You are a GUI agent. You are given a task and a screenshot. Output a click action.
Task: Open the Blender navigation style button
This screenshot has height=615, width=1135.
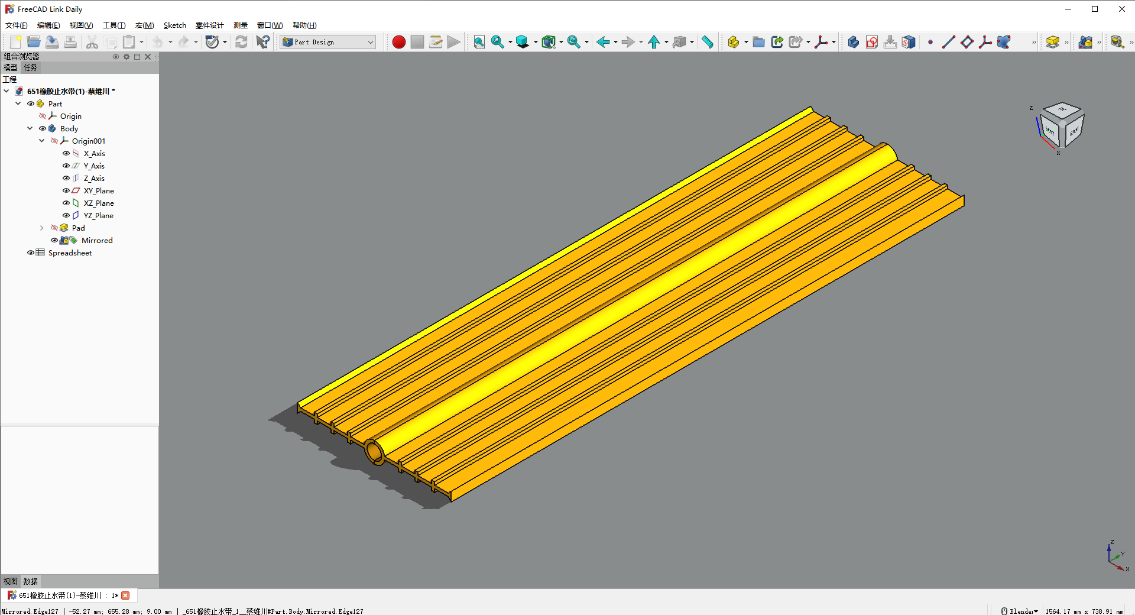(1020, 611)
